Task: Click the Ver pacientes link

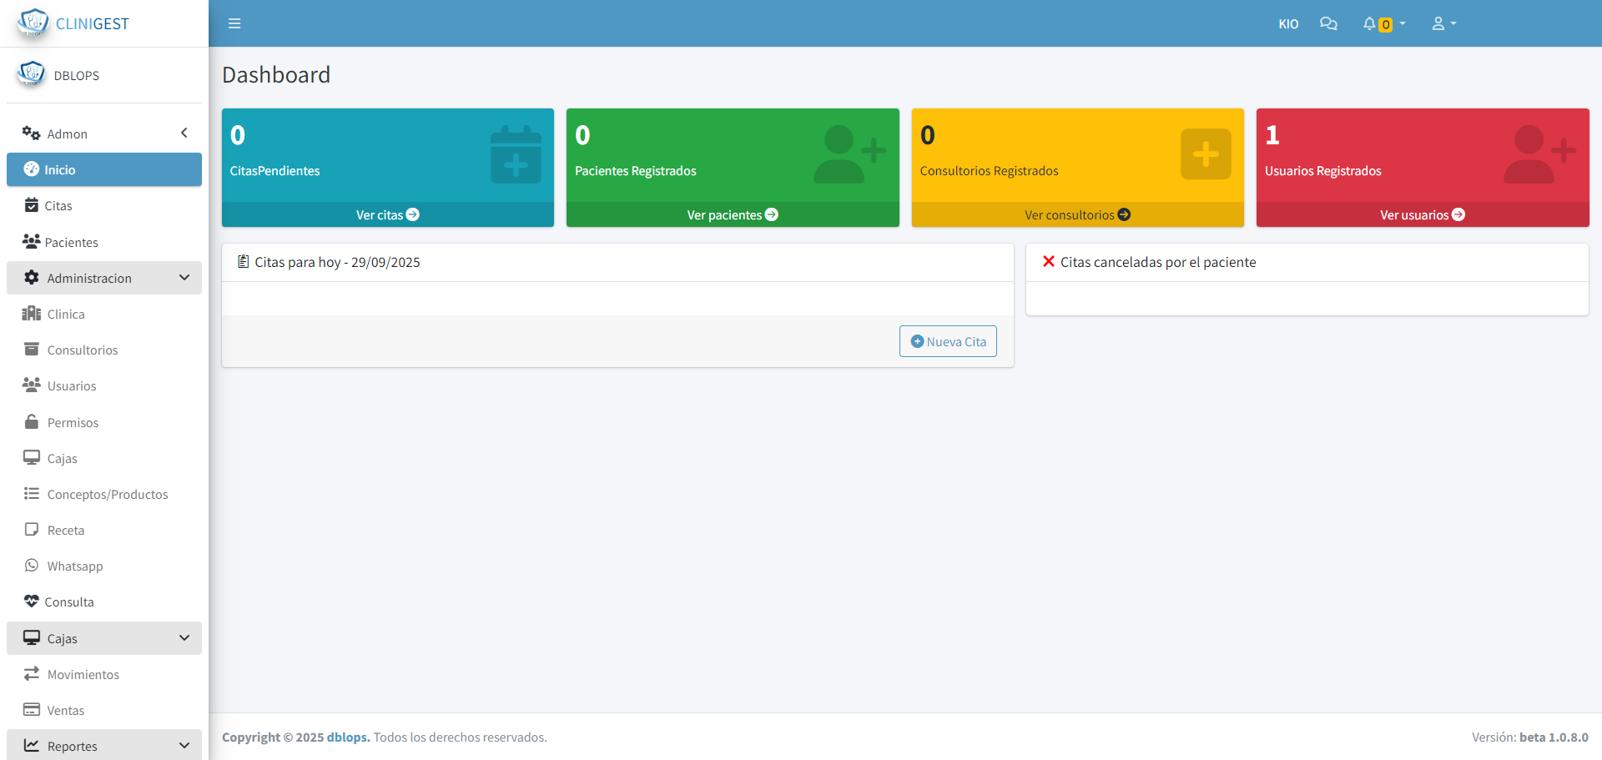Action: 732,215
